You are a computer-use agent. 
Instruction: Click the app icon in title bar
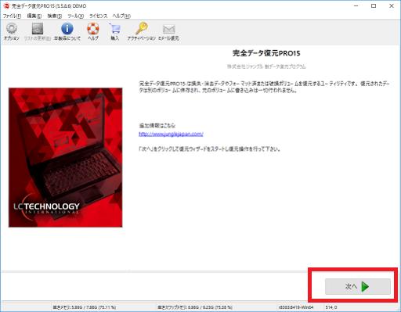coord(6,5)
